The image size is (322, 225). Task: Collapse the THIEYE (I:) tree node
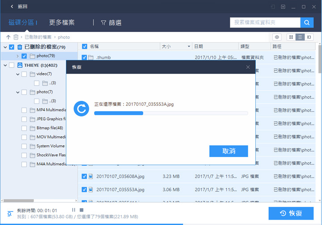[x=5, y=65]
